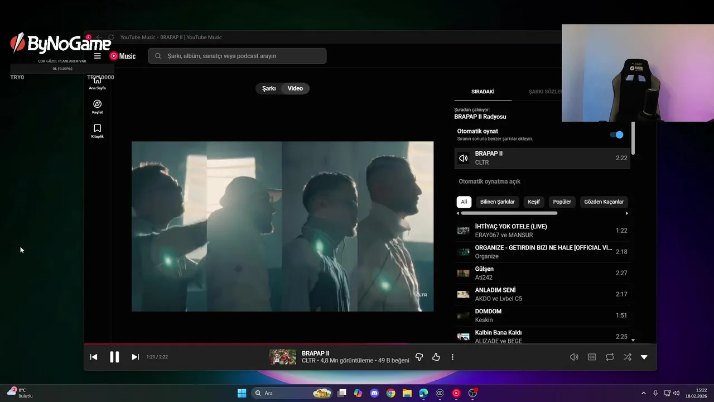
Task: Skip to next track
Action: (135, 357)
